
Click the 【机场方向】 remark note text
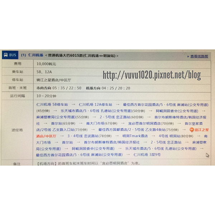pyautogui.click(x=88, y=163)
